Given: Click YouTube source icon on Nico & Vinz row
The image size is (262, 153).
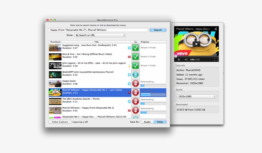Looking at the screenshot, I should coord(129,57).
